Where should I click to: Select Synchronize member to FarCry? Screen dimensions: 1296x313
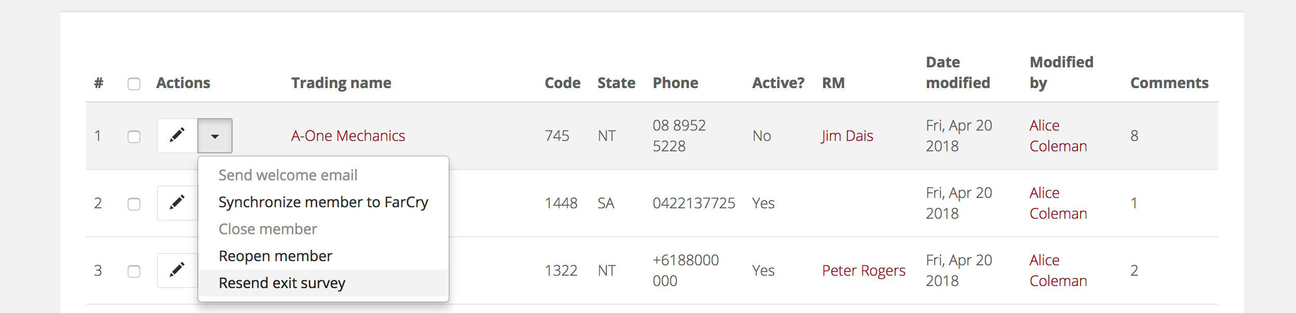tap(323, 202)
